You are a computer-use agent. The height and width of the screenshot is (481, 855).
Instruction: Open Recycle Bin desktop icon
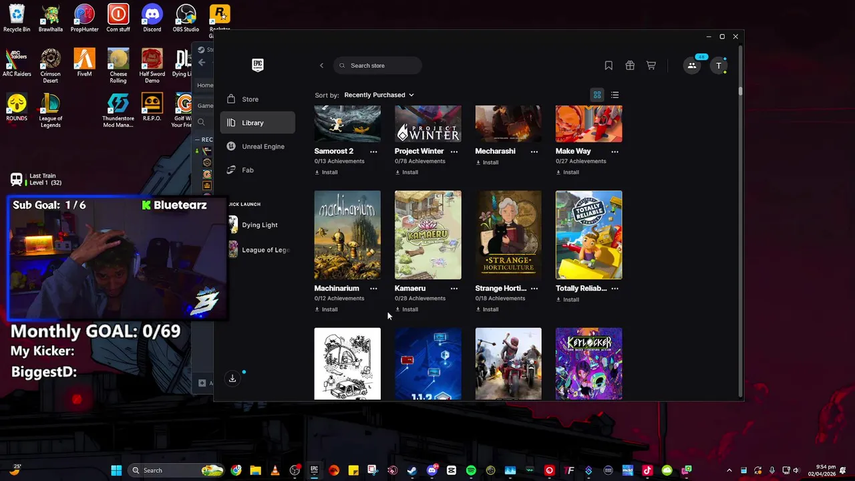click(17, 19)
